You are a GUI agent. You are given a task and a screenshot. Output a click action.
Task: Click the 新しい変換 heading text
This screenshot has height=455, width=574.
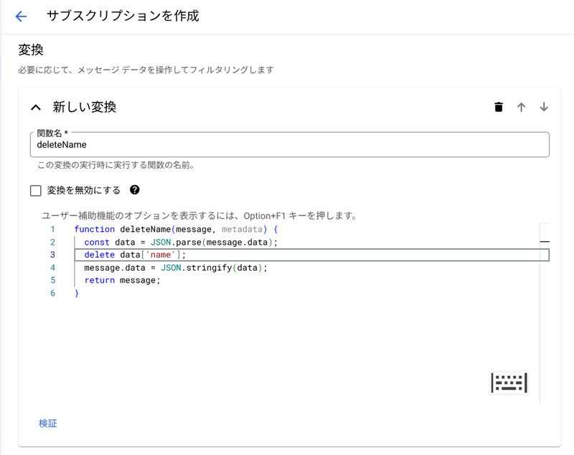(85, 107)
